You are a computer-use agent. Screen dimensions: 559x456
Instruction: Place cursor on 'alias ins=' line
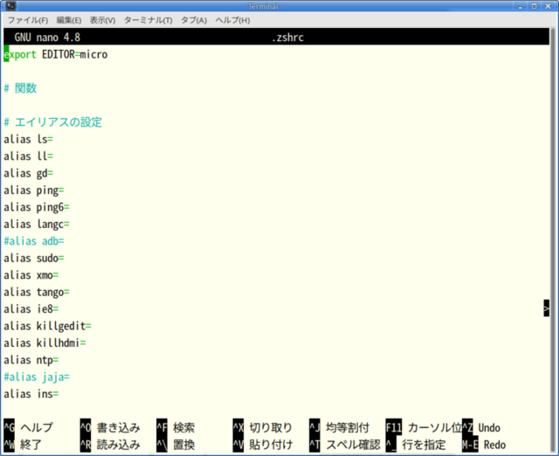pos(31,394)
